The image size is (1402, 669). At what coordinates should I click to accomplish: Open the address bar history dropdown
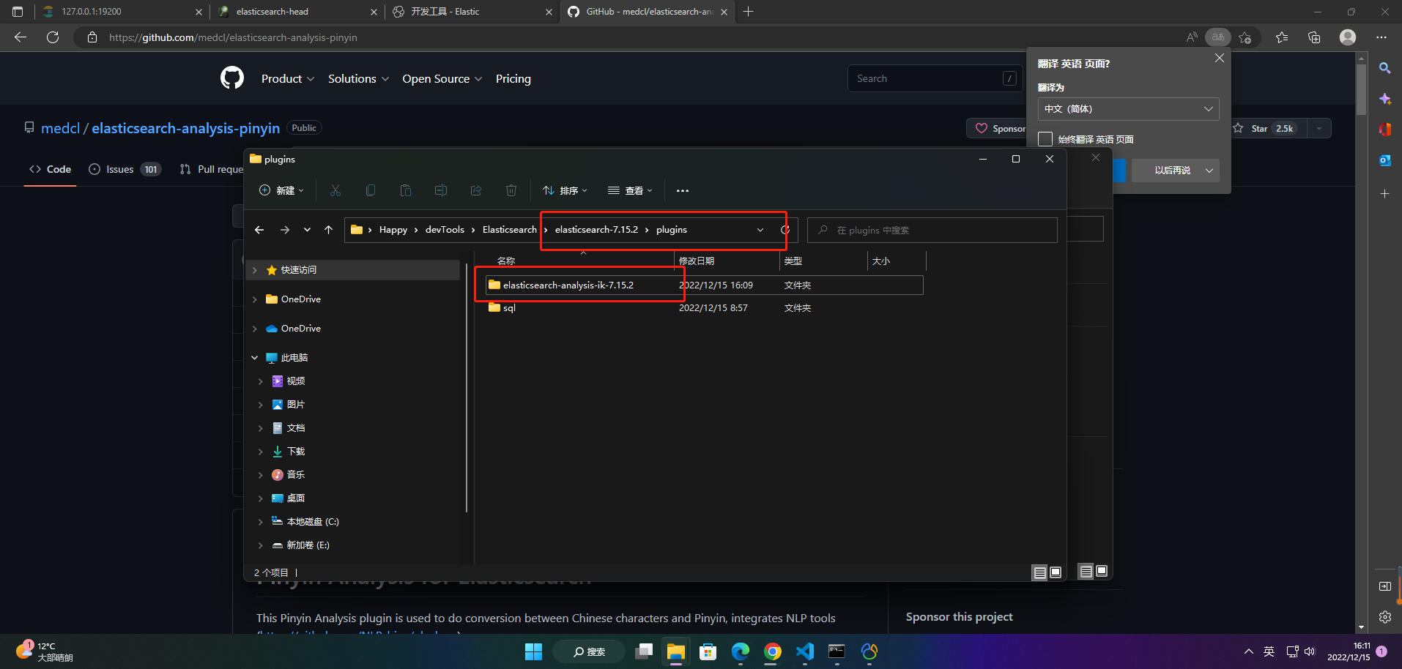[x=760, y=230]
